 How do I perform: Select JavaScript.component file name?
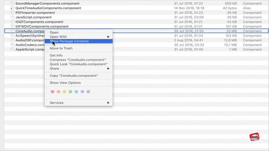(x=34, y=17)
